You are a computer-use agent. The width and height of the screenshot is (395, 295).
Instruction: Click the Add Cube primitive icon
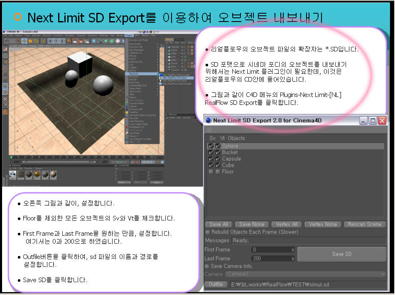[94, 41]
